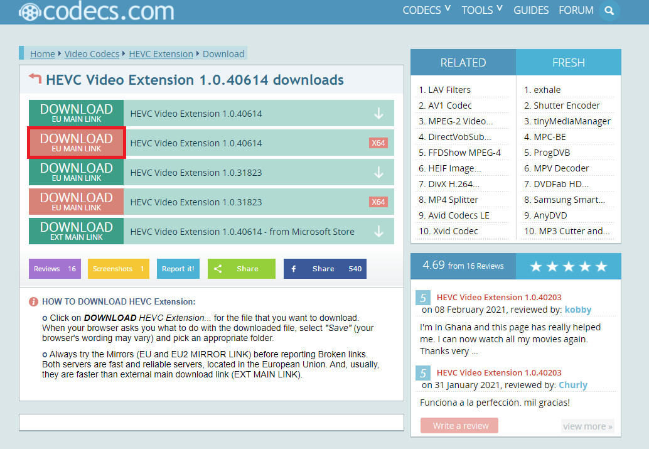Click 4.69 from 16 Reviews text
The image size is (649, 449).
click(463, 266)
